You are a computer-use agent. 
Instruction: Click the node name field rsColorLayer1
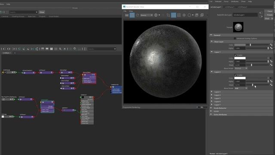coord(245,15)
